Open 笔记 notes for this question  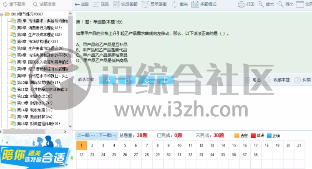pyautogui.click(x=253, y=80)
